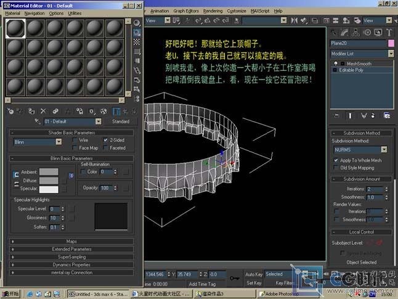Expand Dynamics Properties rollout
398x299 pixels.
(71, 264)
